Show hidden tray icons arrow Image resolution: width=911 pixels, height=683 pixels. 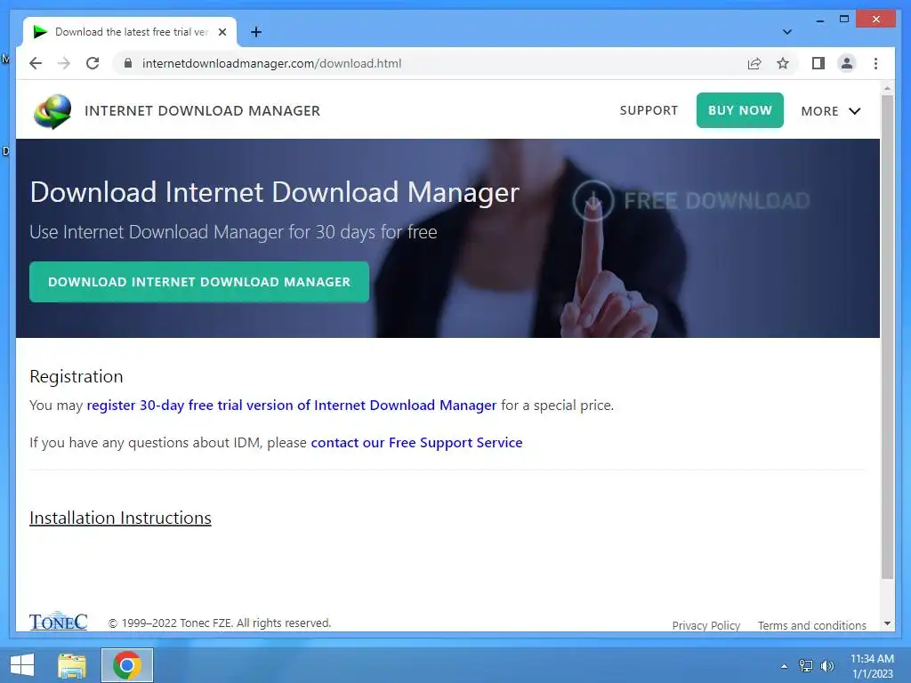(x=784, y=666)
